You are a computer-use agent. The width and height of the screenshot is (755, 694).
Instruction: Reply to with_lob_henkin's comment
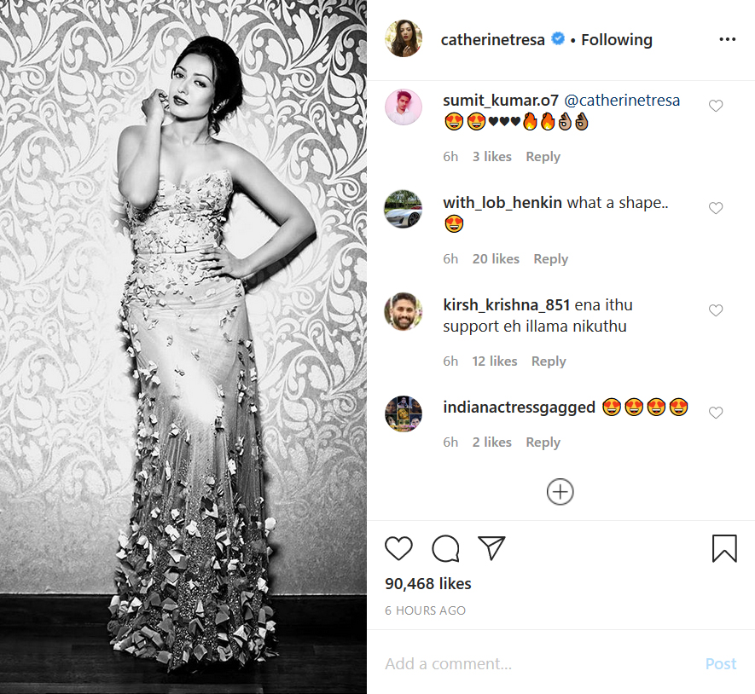(x=550, y=259)
